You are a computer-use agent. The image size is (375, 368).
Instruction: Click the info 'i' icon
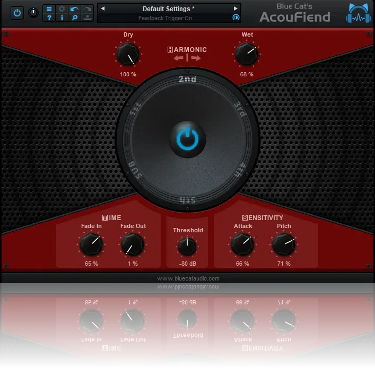[62, 17]
